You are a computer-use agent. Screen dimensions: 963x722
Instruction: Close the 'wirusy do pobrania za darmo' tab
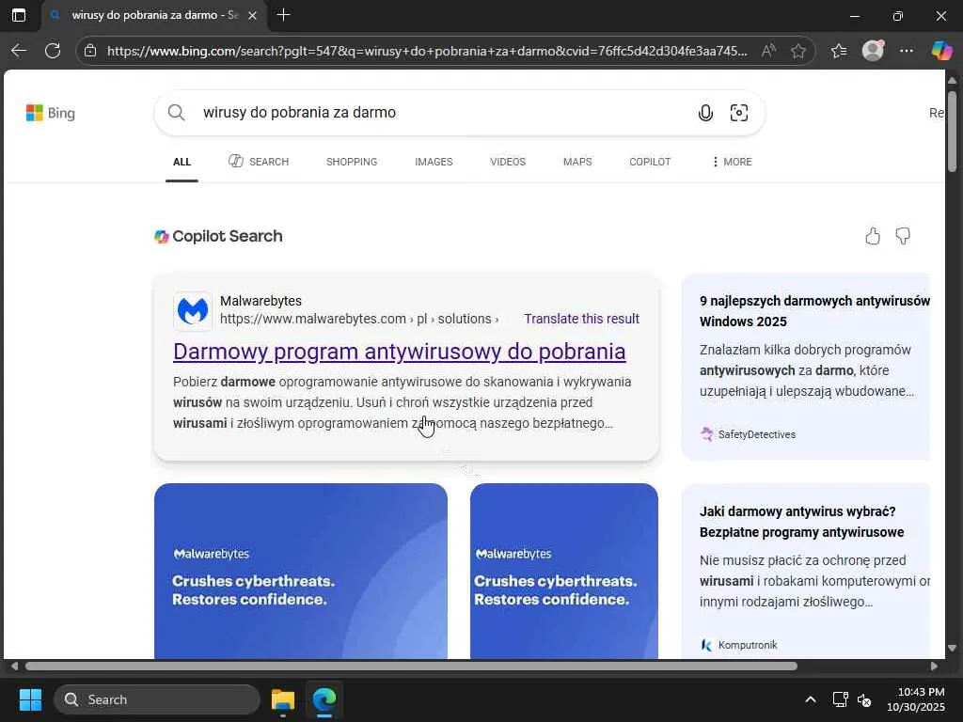(252, 15)
